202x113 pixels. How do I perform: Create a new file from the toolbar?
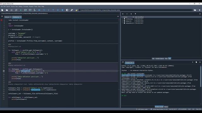point(2,10)
